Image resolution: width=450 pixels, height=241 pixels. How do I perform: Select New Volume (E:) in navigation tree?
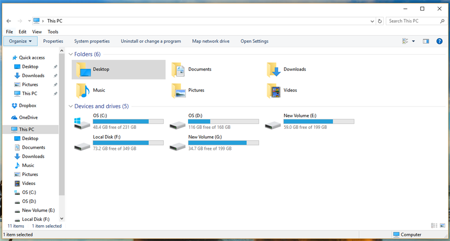pos(38,210)
